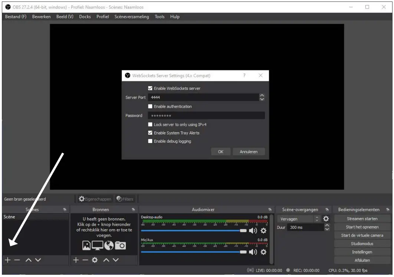Increase Server Port with up arrow
The height and width of the screenshot is (277, 394).
tap(262, 95)
